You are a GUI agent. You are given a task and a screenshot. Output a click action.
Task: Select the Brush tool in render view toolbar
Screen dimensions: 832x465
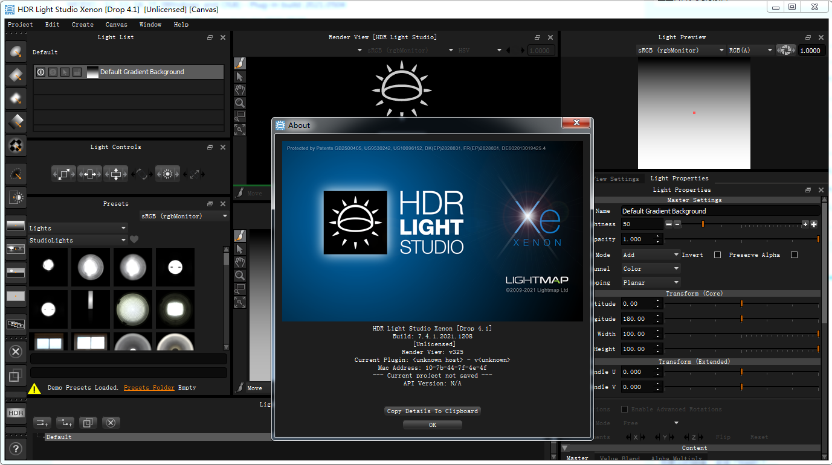point(239,63)
